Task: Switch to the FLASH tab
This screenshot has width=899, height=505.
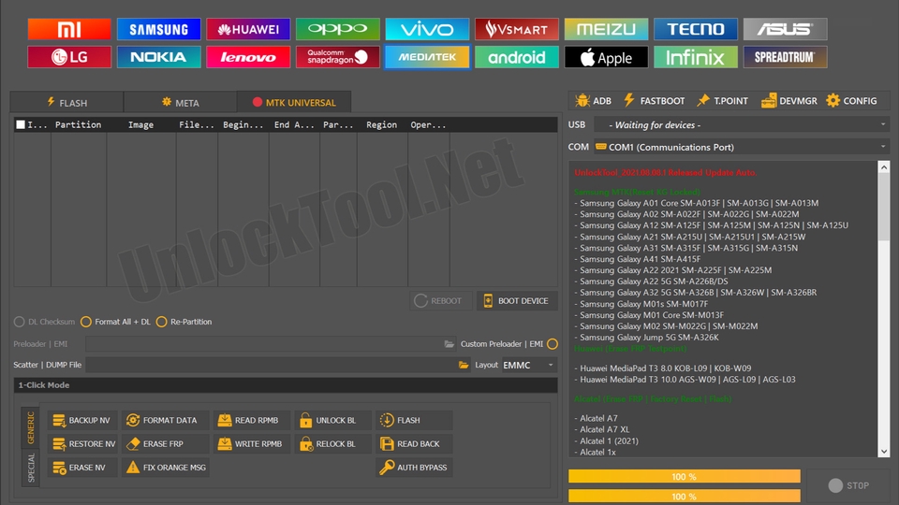Action: click(66, 103)
